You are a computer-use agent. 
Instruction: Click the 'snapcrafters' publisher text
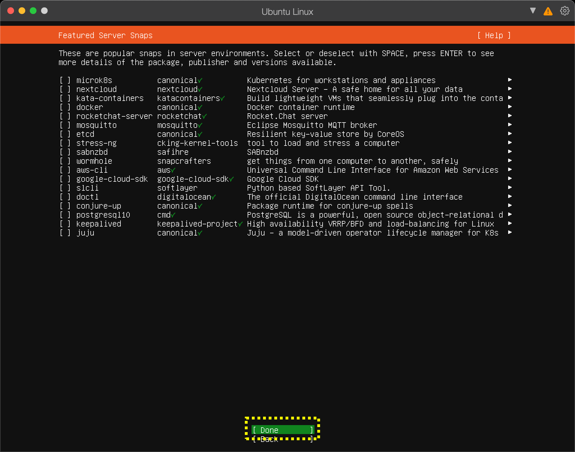[184, 161]
